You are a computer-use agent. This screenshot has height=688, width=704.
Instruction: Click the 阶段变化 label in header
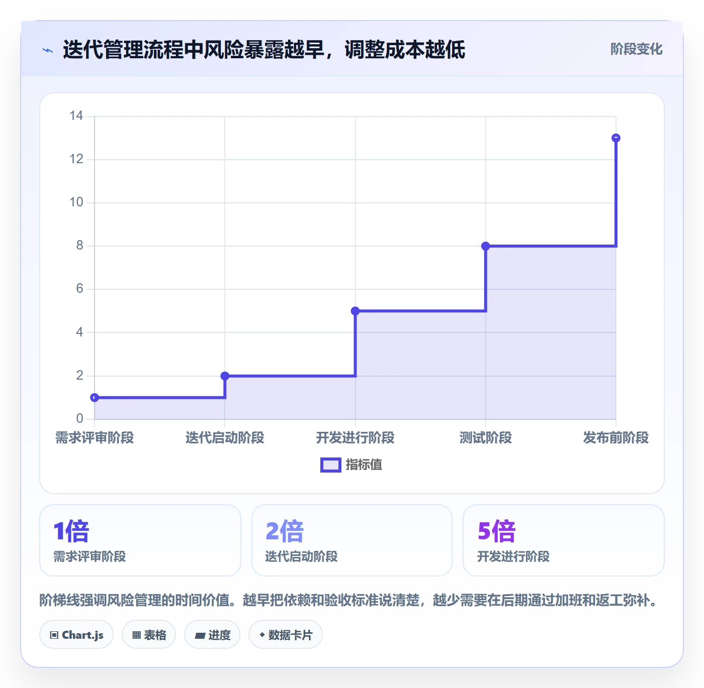(x=636, y=49)
